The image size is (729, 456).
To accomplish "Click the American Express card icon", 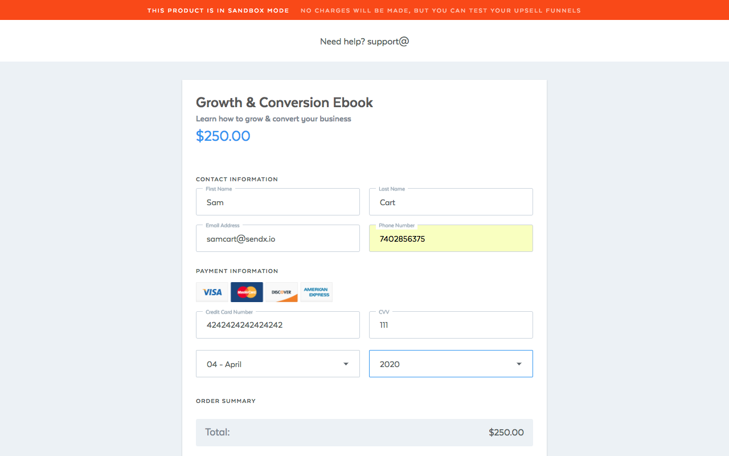I will [316, 292].
